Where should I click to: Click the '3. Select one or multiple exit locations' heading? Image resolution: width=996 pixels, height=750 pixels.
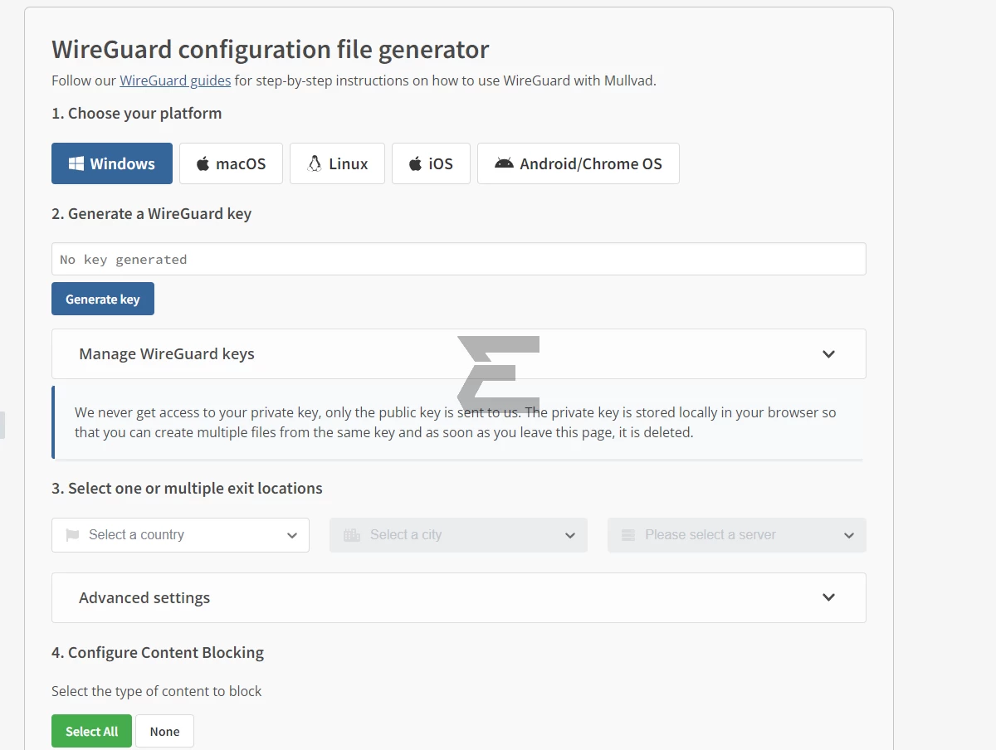click(x=187, y=488)
